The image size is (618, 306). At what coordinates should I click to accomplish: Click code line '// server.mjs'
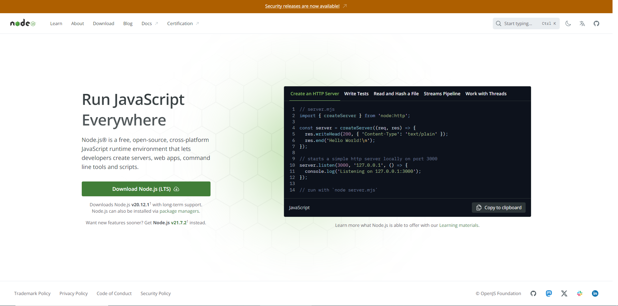[317, 109]
